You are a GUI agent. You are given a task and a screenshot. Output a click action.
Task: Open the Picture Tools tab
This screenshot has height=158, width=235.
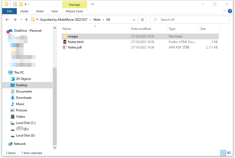pos(74,11)
